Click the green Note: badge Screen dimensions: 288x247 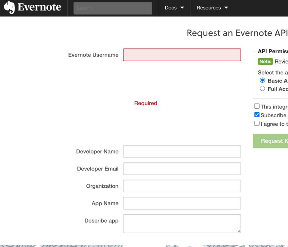(x=265, y=61)
